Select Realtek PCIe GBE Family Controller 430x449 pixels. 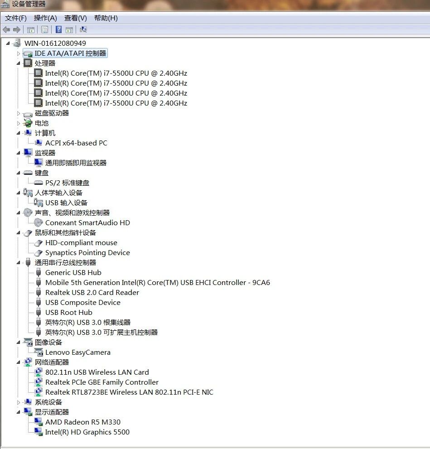click(x=102, y=382)
